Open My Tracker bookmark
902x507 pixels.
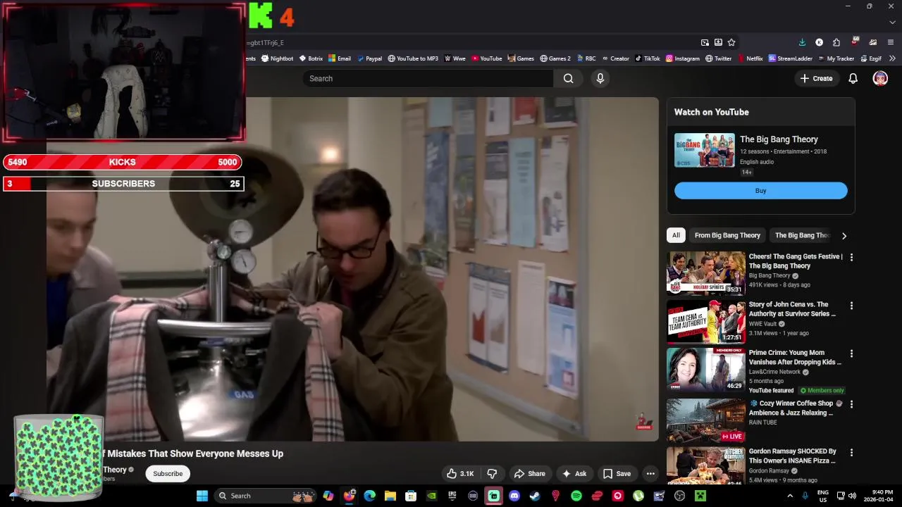836,58
